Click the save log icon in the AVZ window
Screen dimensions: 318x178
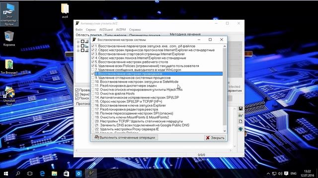pos(240,109)
